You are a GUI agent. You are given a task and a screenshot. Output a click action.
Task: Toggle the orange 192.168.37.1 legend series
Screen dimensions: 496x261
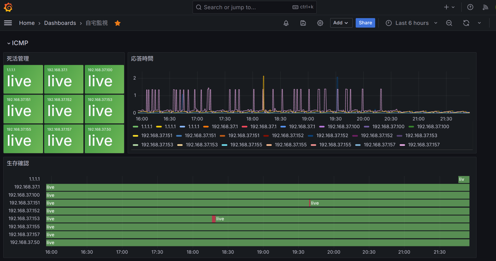pos(225,127)
